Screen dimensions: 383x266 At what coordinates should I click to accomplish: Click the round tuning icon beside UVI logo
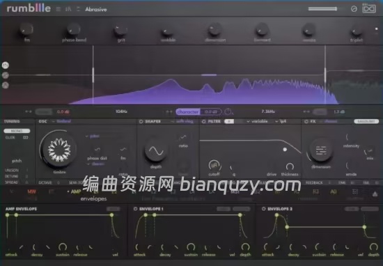(354, 9)
